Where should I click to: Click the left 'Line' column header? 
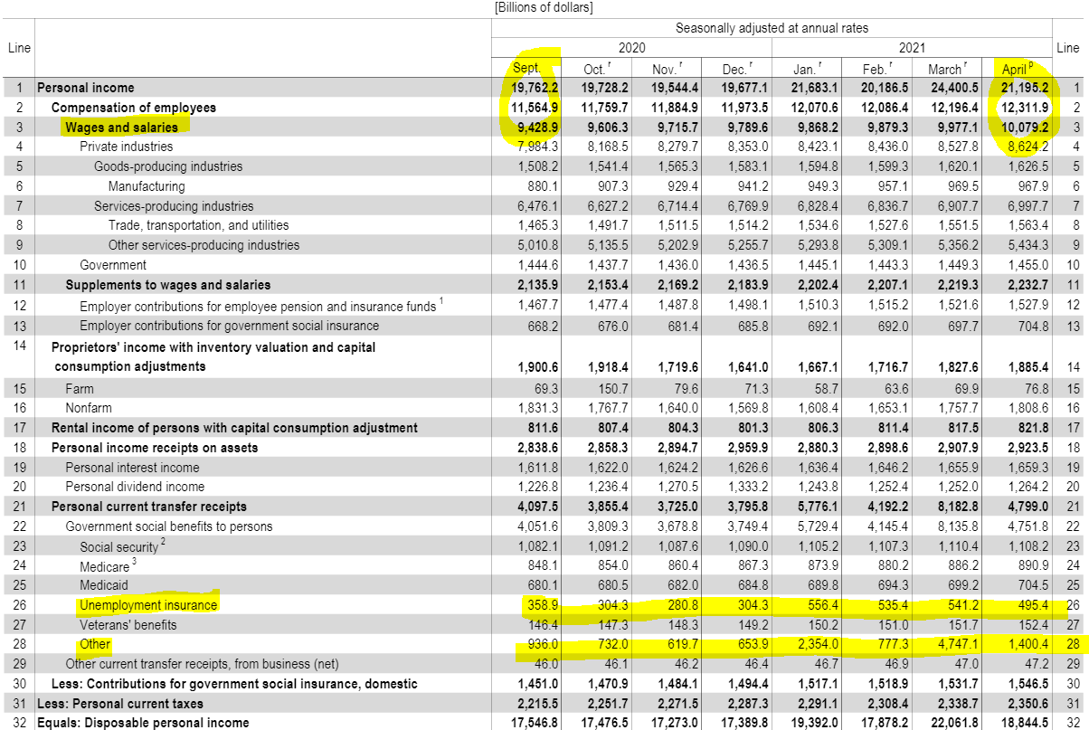click(18, 47)
